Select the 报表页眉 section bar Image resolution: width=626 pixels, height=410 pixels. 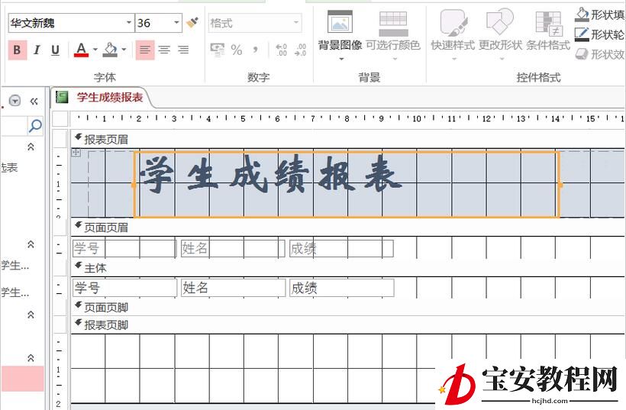coord(347,139)
